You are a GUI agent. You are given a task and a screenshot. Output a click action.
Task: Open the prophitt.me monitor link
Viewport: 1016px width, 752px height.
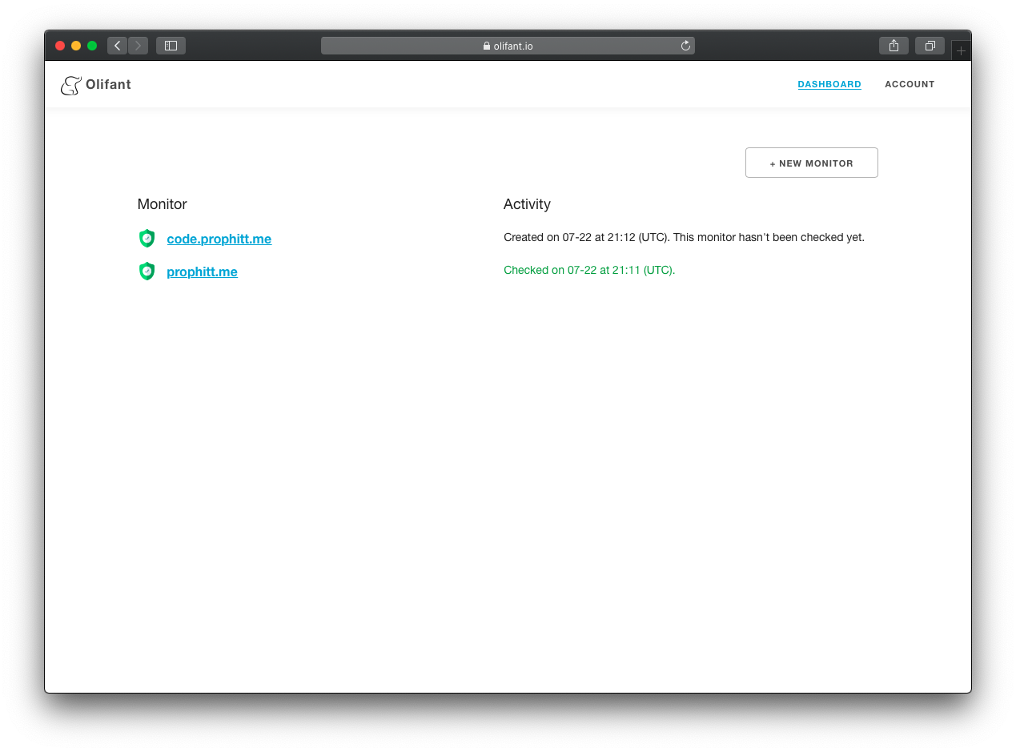pos(202,271)
